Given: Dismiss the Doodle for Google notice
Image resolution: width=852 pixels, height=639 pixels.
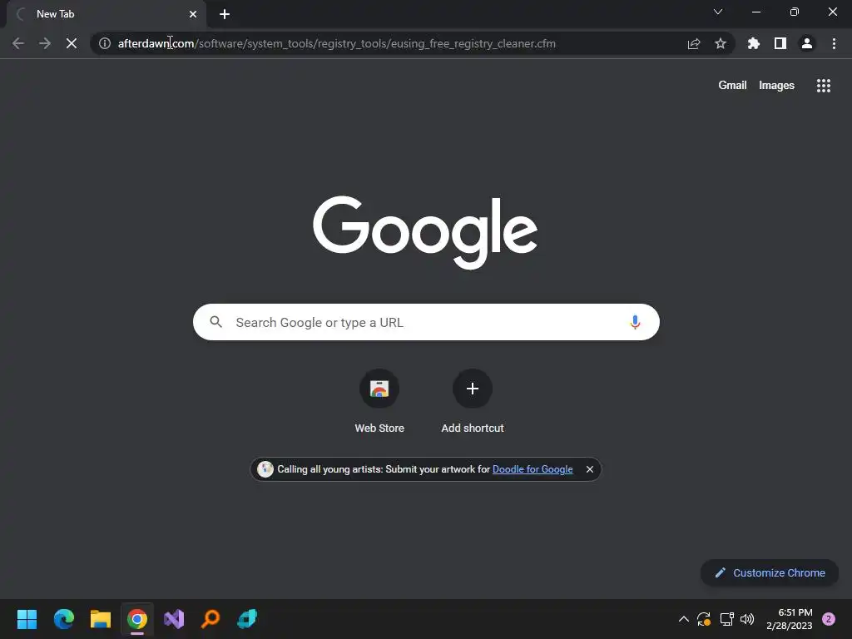Looking at the screenshot, I should click(x=590, y=469).
